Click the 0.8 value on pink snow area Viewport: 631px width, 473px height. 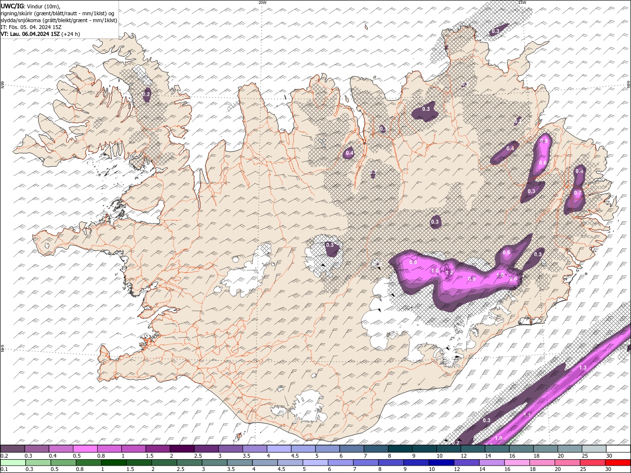point(413,262)
